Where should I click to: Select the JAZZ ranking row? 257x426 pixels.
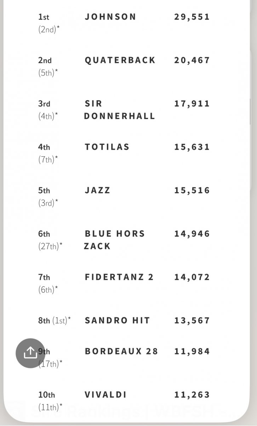point(97,190)
